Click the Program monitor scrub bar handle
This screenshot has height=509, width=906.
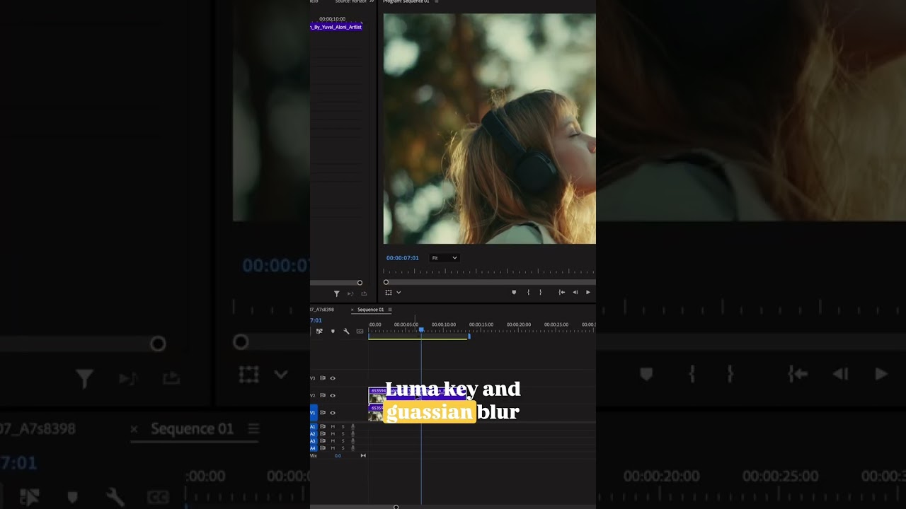pos(386,282)
